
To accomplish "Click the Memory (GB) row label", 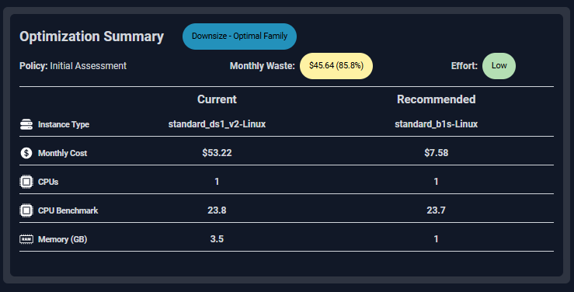I will click(63, 239).
